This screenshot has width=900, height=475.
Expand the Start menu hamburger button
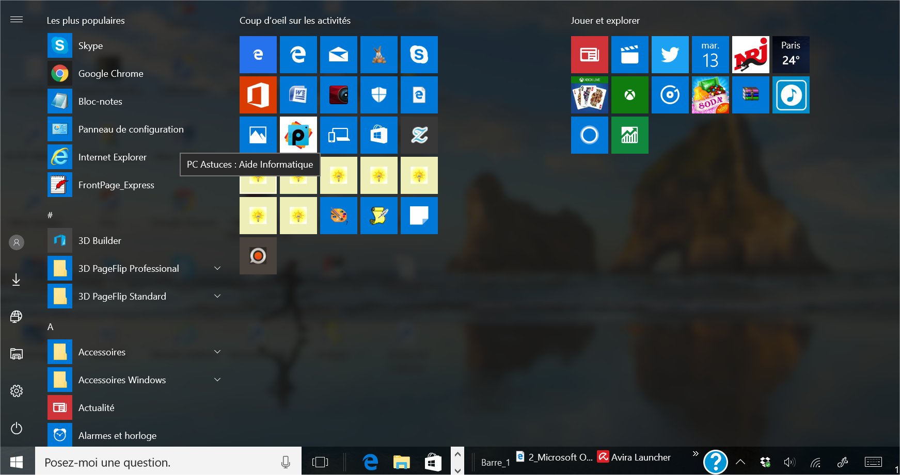[x=17, y=20]
